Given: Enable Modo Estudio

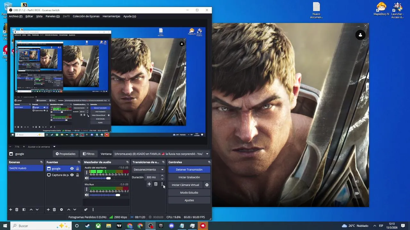Looking at the screenshot, I should (x=189, y=193).
